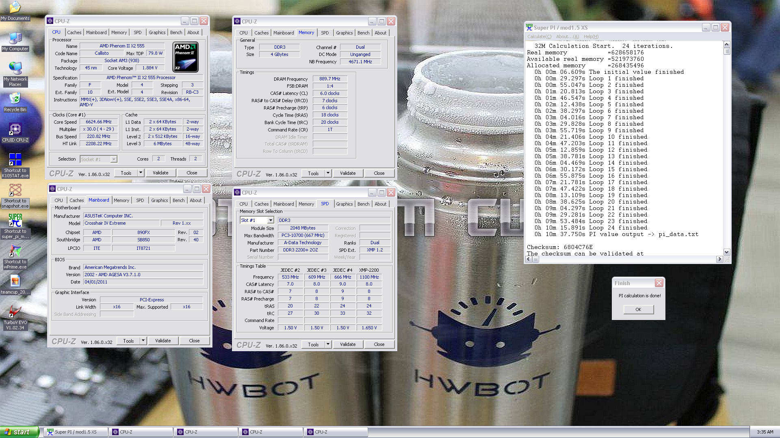The width and height of the screenshot is (780, 438).
Task: Open Memory tab in Mainboard window
Action: tap(121, 200)
